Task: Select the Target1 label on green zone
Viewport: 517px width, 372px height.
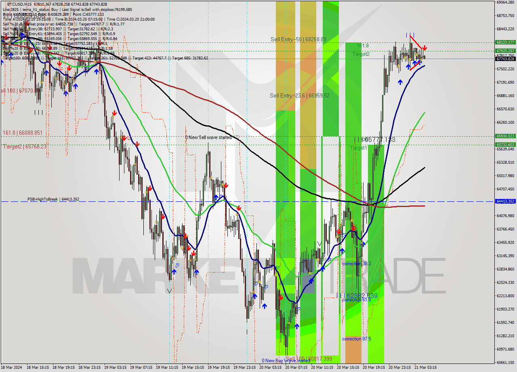Action: click(x=359, y=148)
